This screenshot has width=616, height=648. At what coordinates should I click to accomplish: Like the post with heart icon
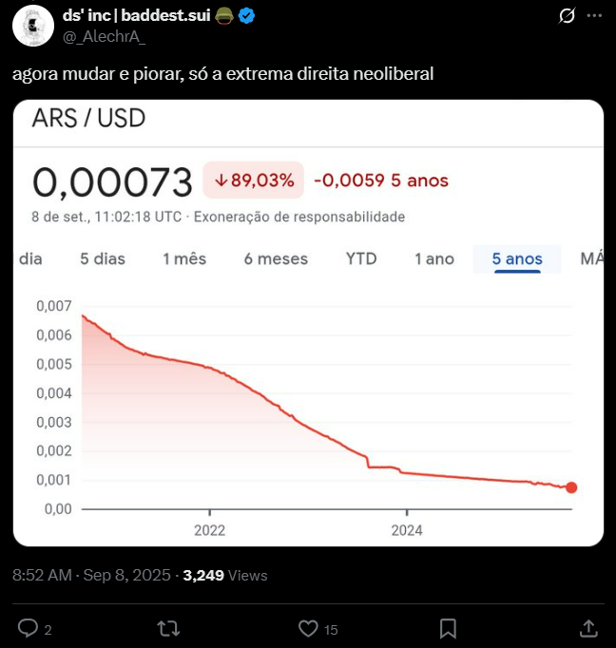[308, 628]
